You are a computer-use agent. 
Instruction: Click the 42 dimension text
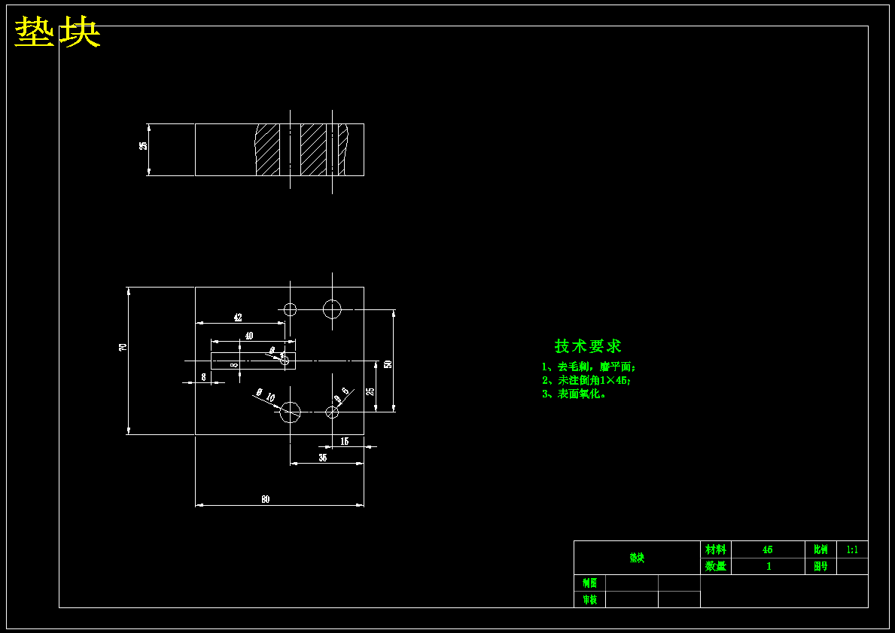[238, 318]
